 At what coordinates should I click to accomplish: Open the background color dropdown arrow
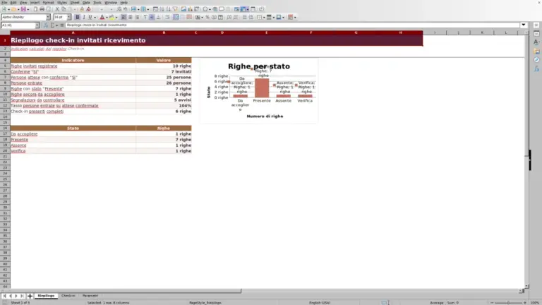point(116,17)
